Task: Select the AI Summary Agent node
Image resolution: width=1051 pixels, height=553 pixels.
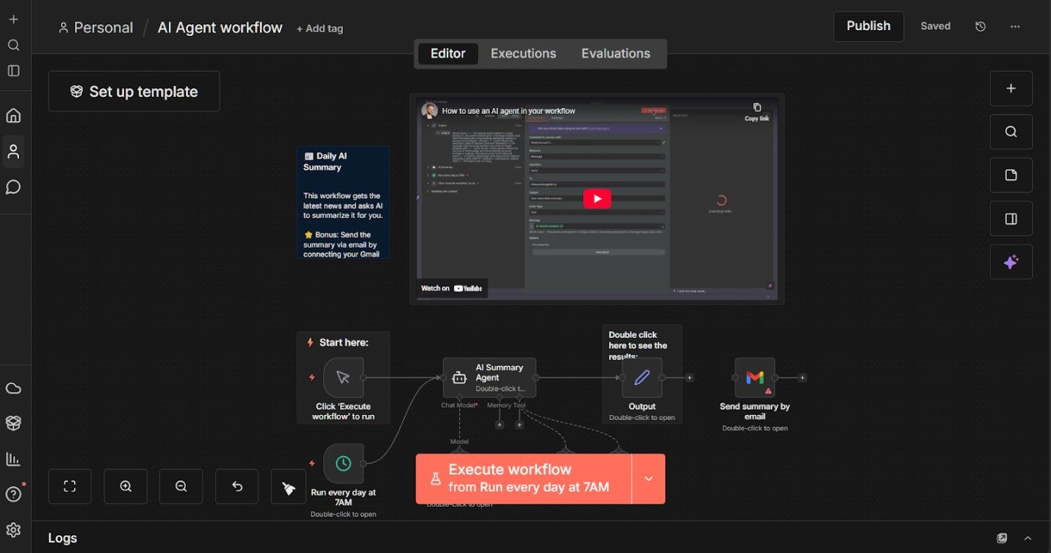Action: click(x=489, y=377)
